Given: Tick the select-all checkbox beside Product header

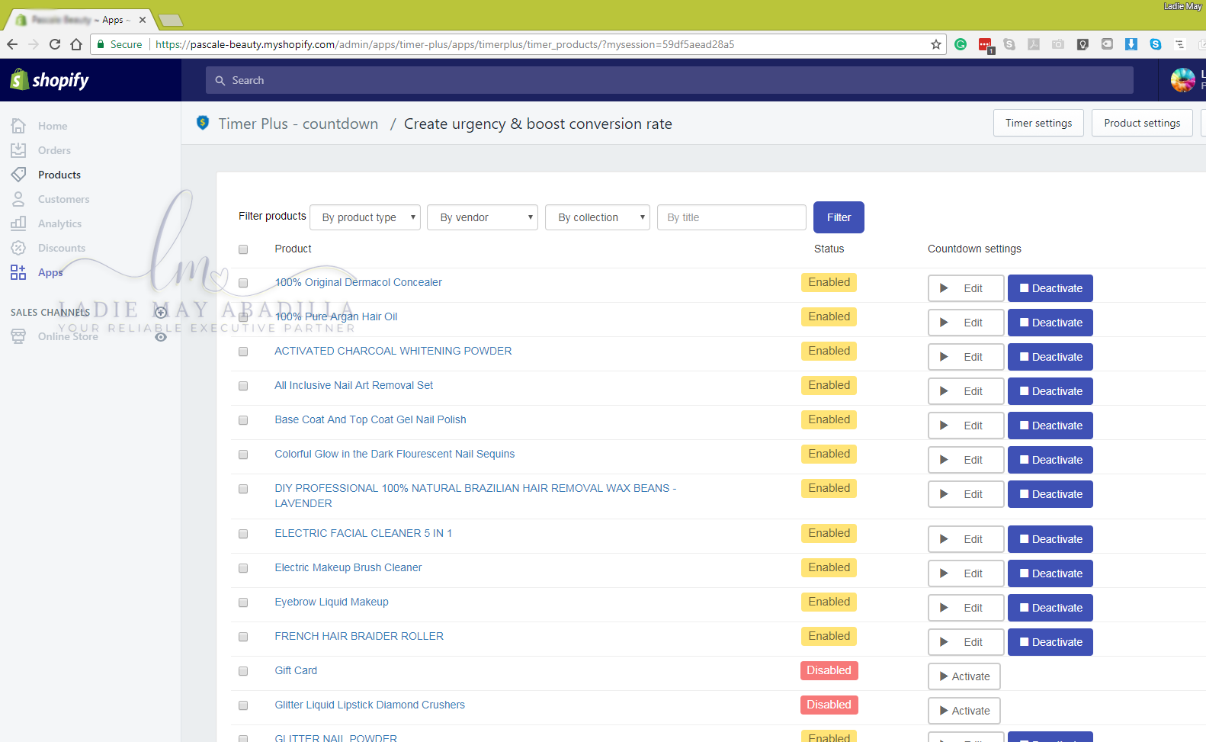Looking at the screenshot, I should click(x=243, y=249).
